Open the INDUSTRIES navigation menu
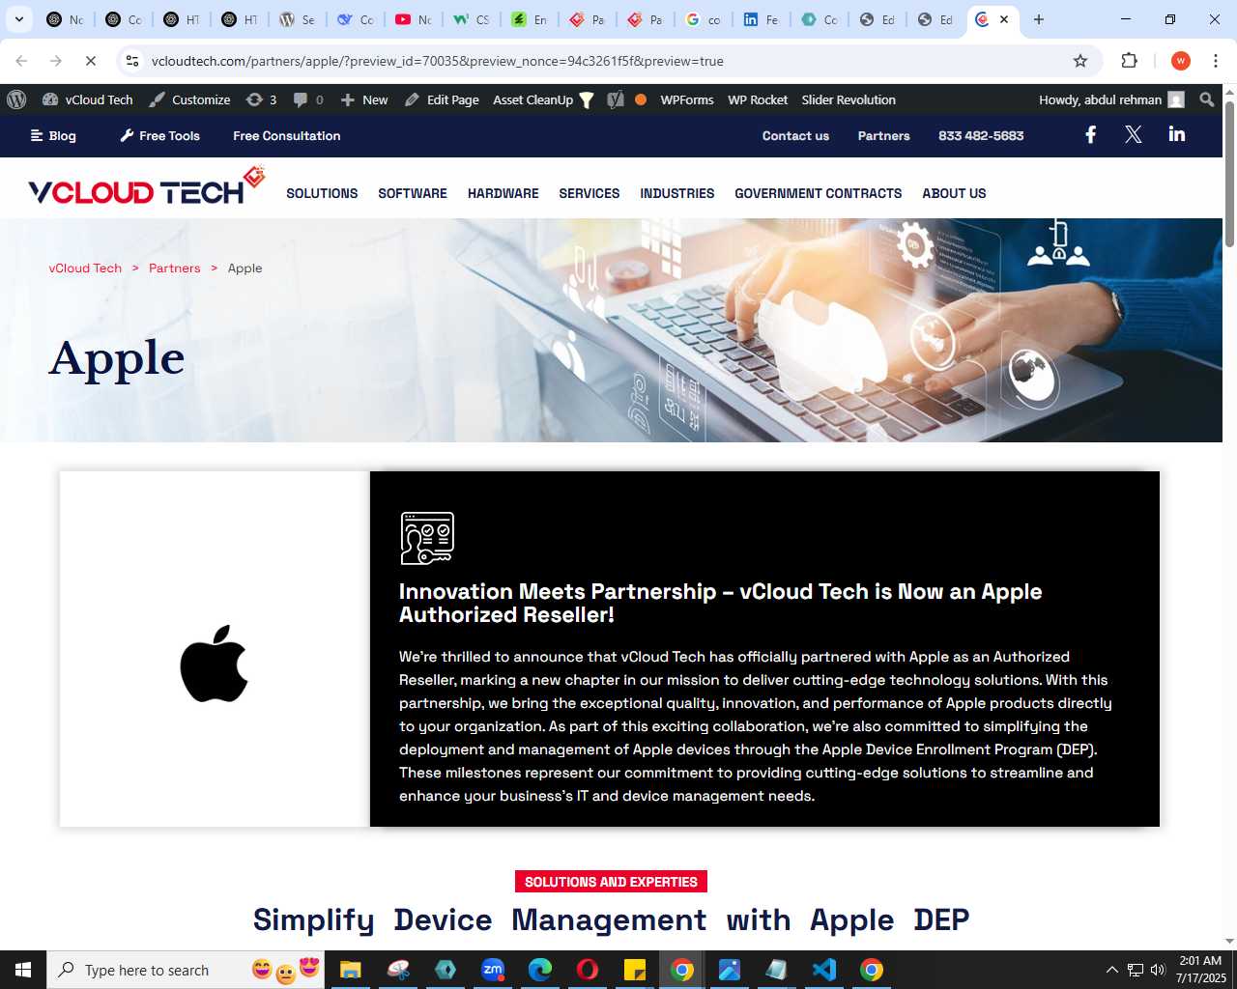Viewport: 1237px width, 989px height. click(x=677, y=193)
